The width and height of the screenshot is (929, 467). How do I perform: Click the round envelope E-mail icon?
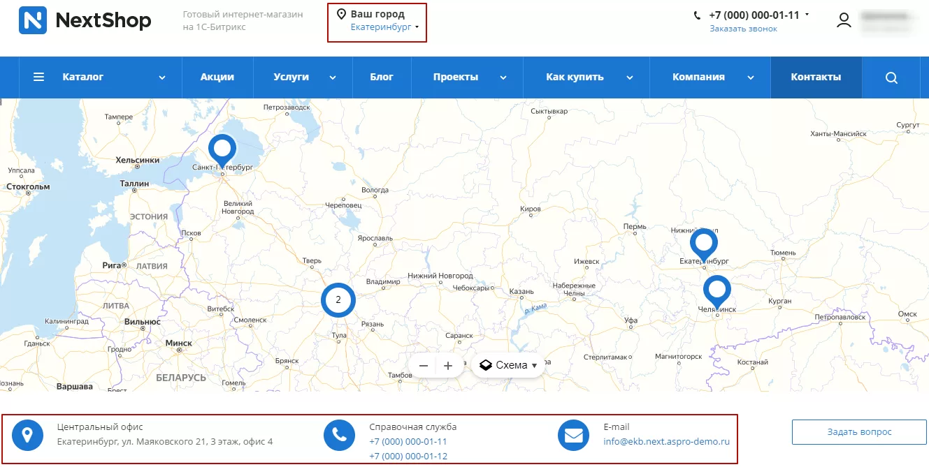[574, 436]
